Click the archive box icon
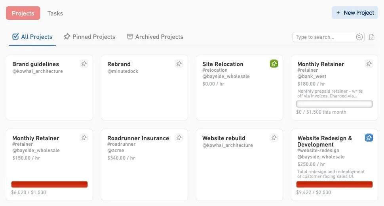384x206 pixels. (x=130, y=36)
